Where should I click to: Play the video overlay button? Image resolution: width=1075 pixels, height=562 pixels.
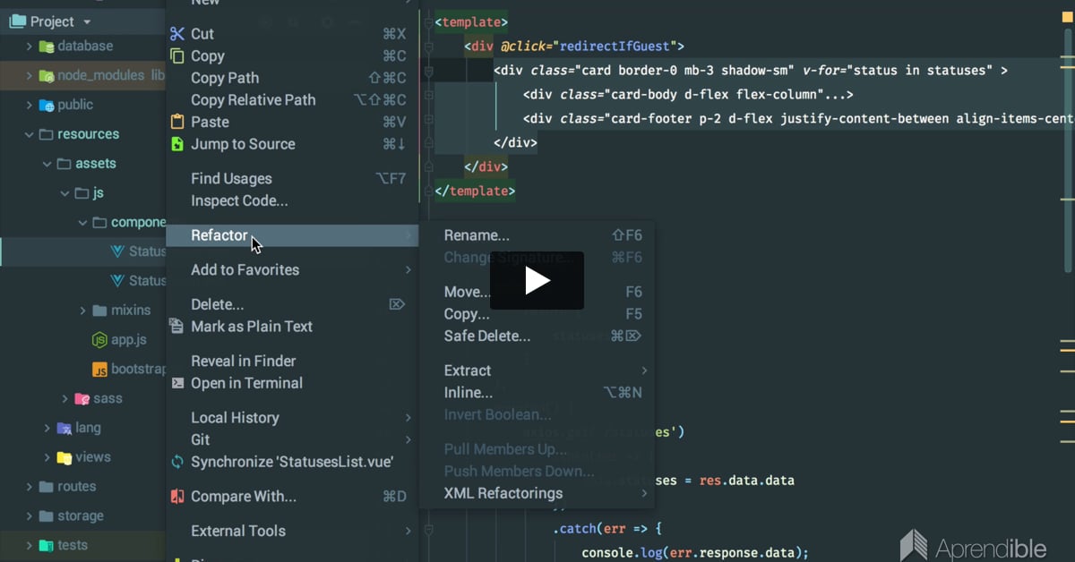pos(537,281)
